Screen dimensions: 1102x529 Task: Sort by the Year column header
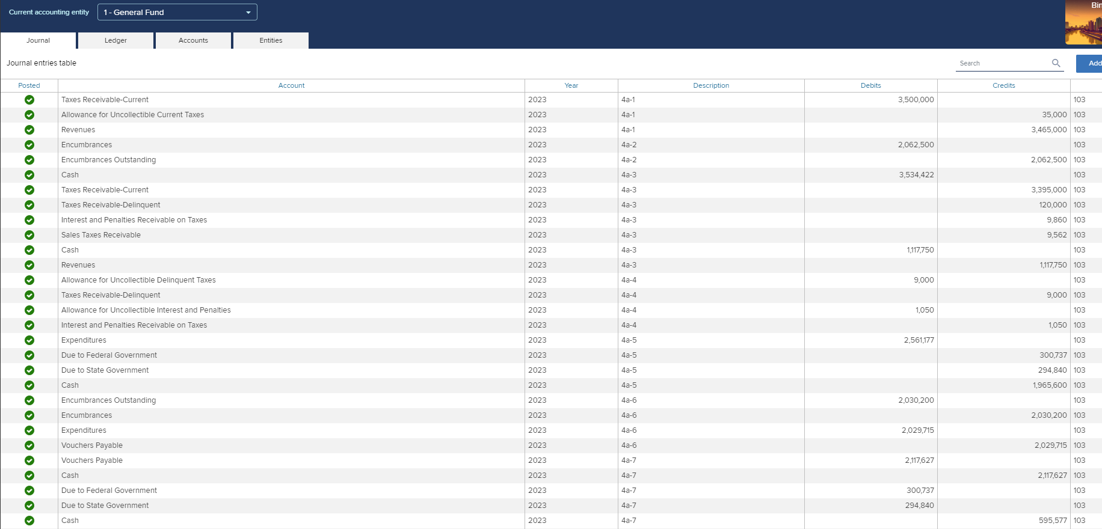point(571,85)
